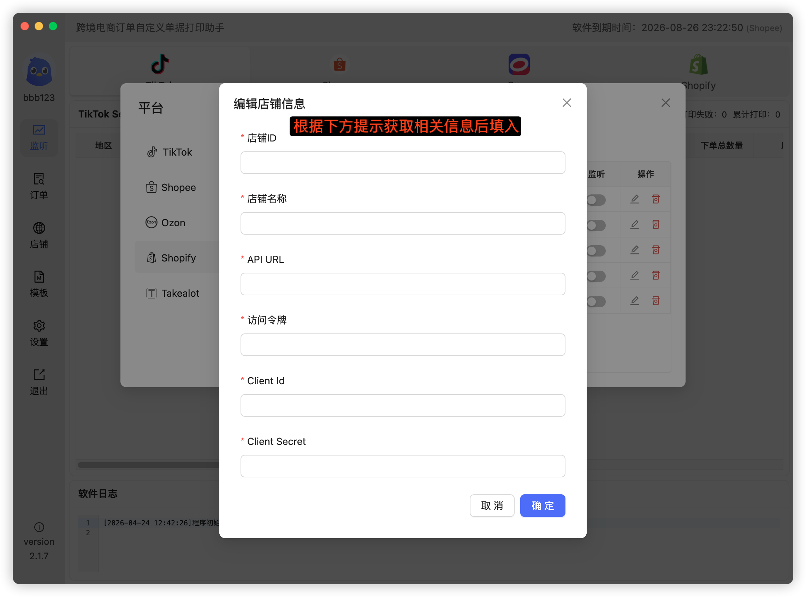This screenshot has width=806, height=597.
Task: Focus the 店铺名称 text box
Action: point(403,223)
